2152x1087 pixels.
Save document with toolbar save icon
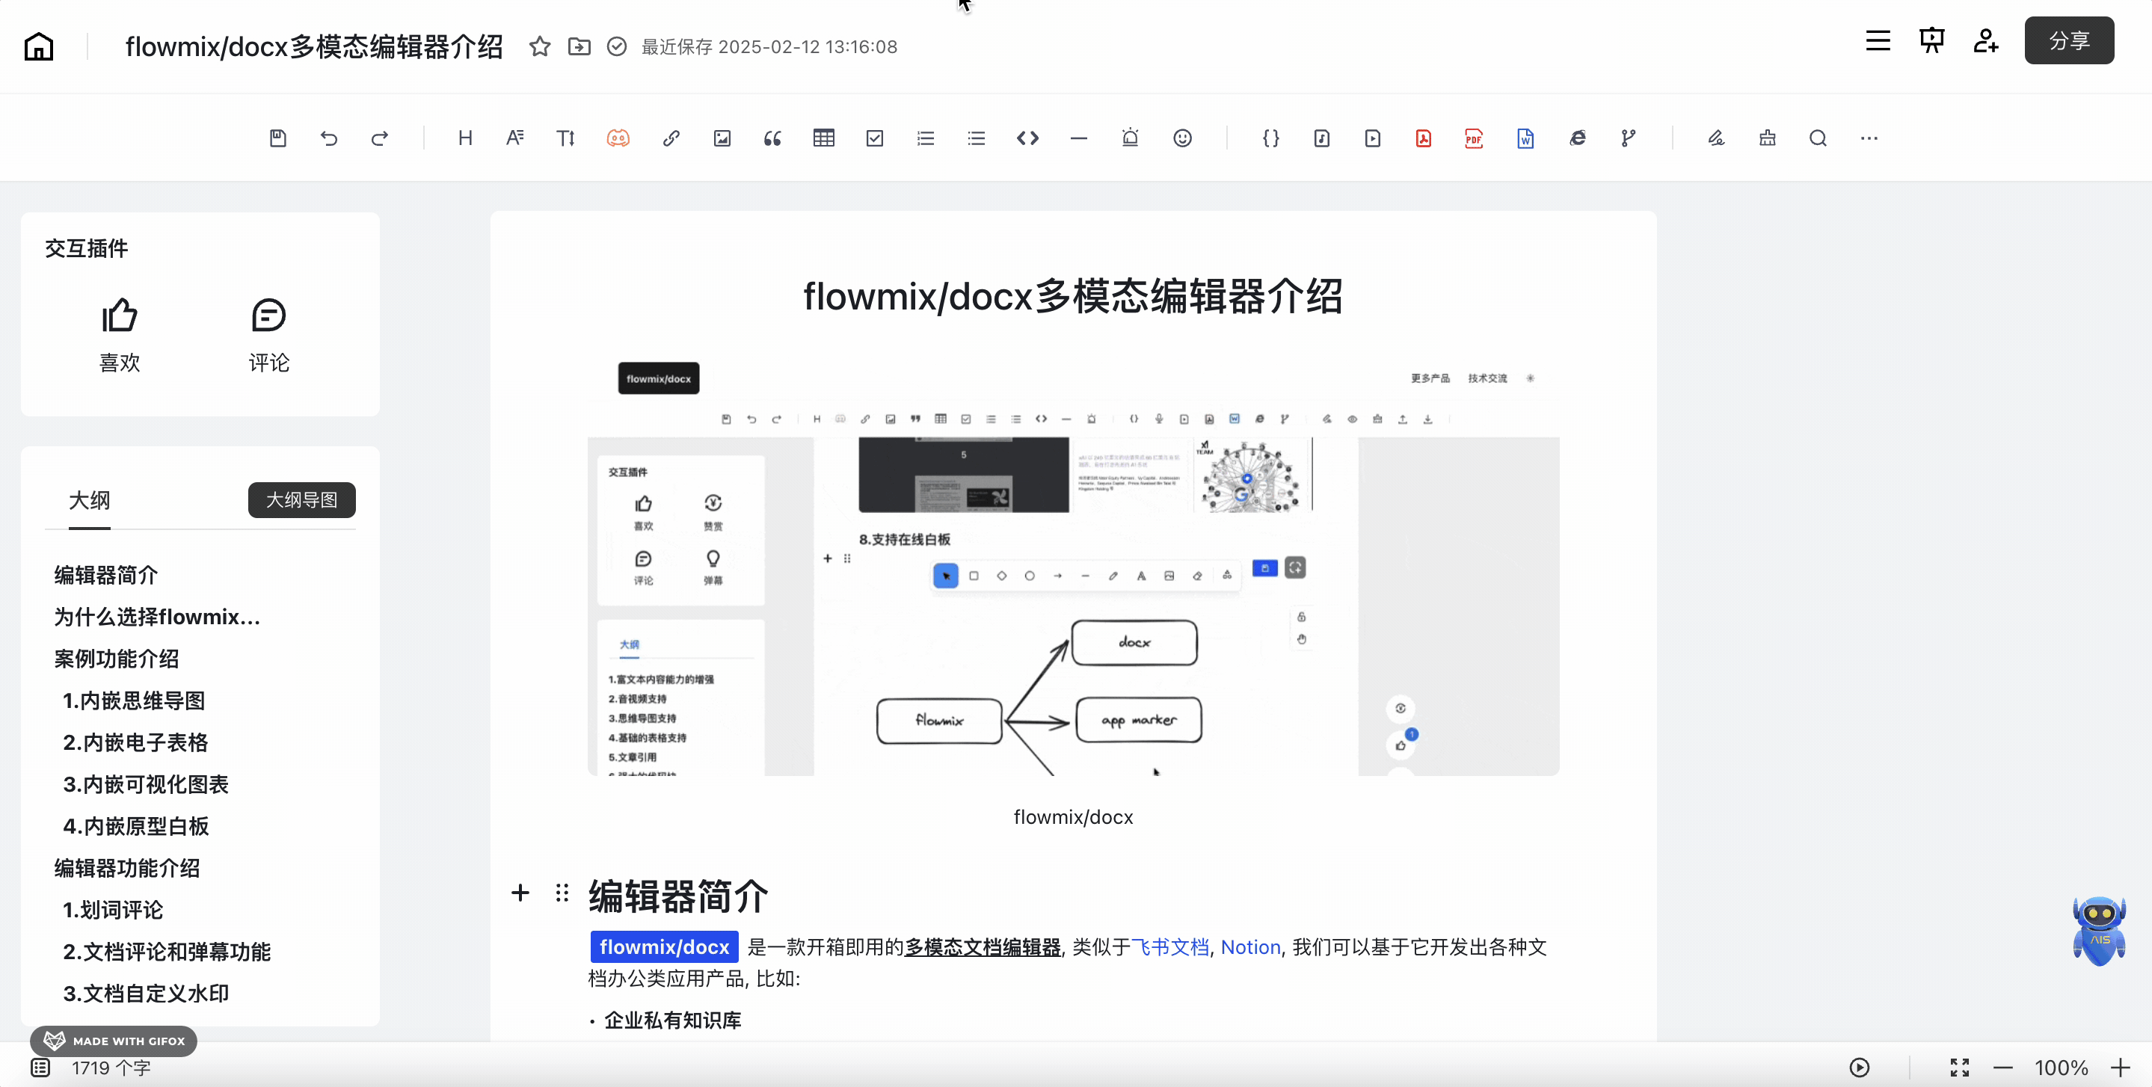278,138
